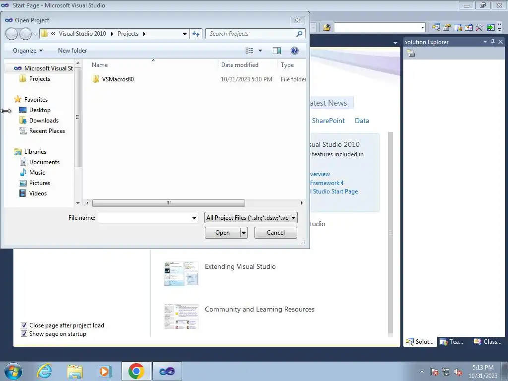
Task: Switch to the Class View bottom tab
Action: 488,341
